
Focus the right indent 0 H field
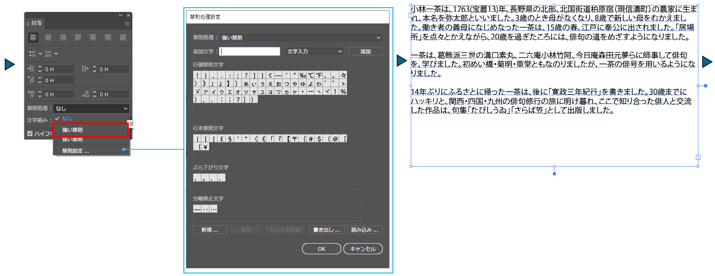pos(113,69)
